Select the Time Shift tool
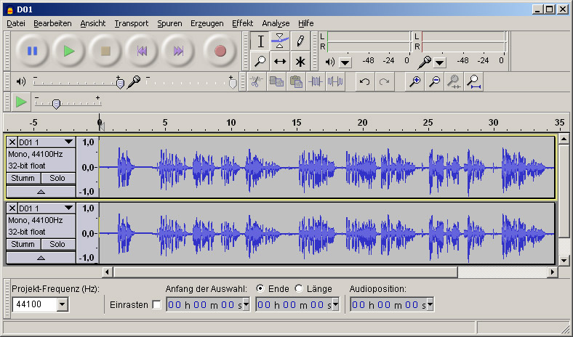Viewport: 573px width, 337px height. (x=280, y=61)
